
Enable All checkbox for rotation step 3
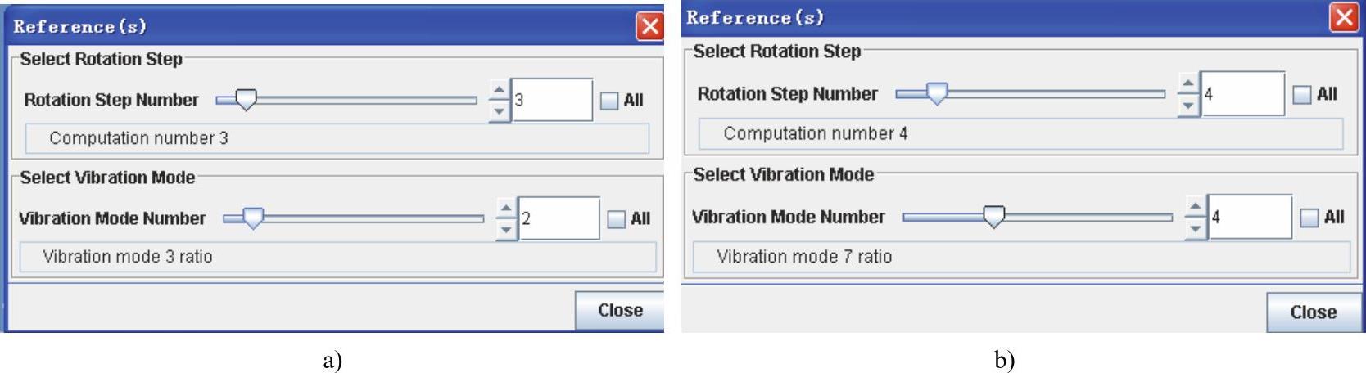pos(609,101)
